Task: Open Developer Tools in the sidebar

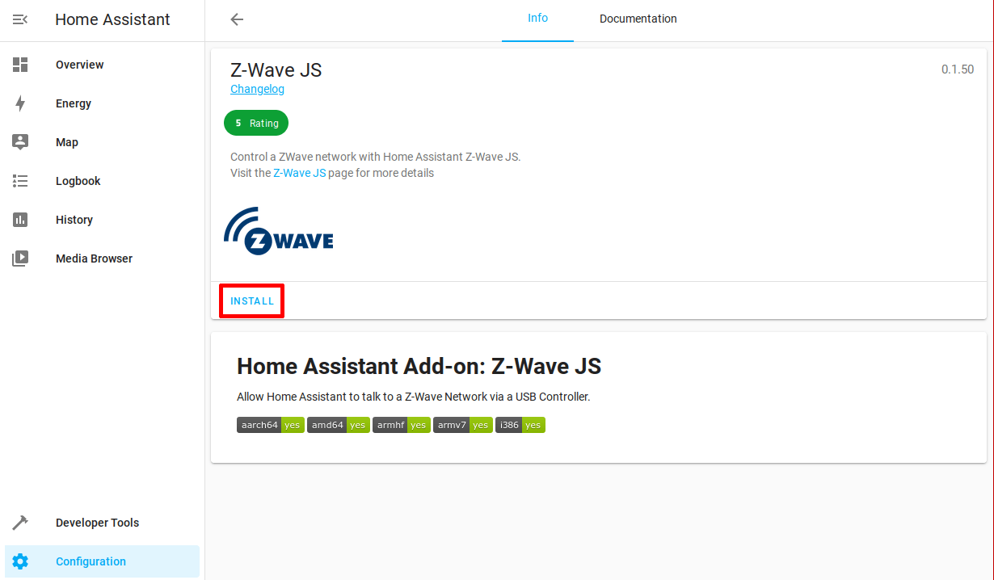Action: (102, 523)
